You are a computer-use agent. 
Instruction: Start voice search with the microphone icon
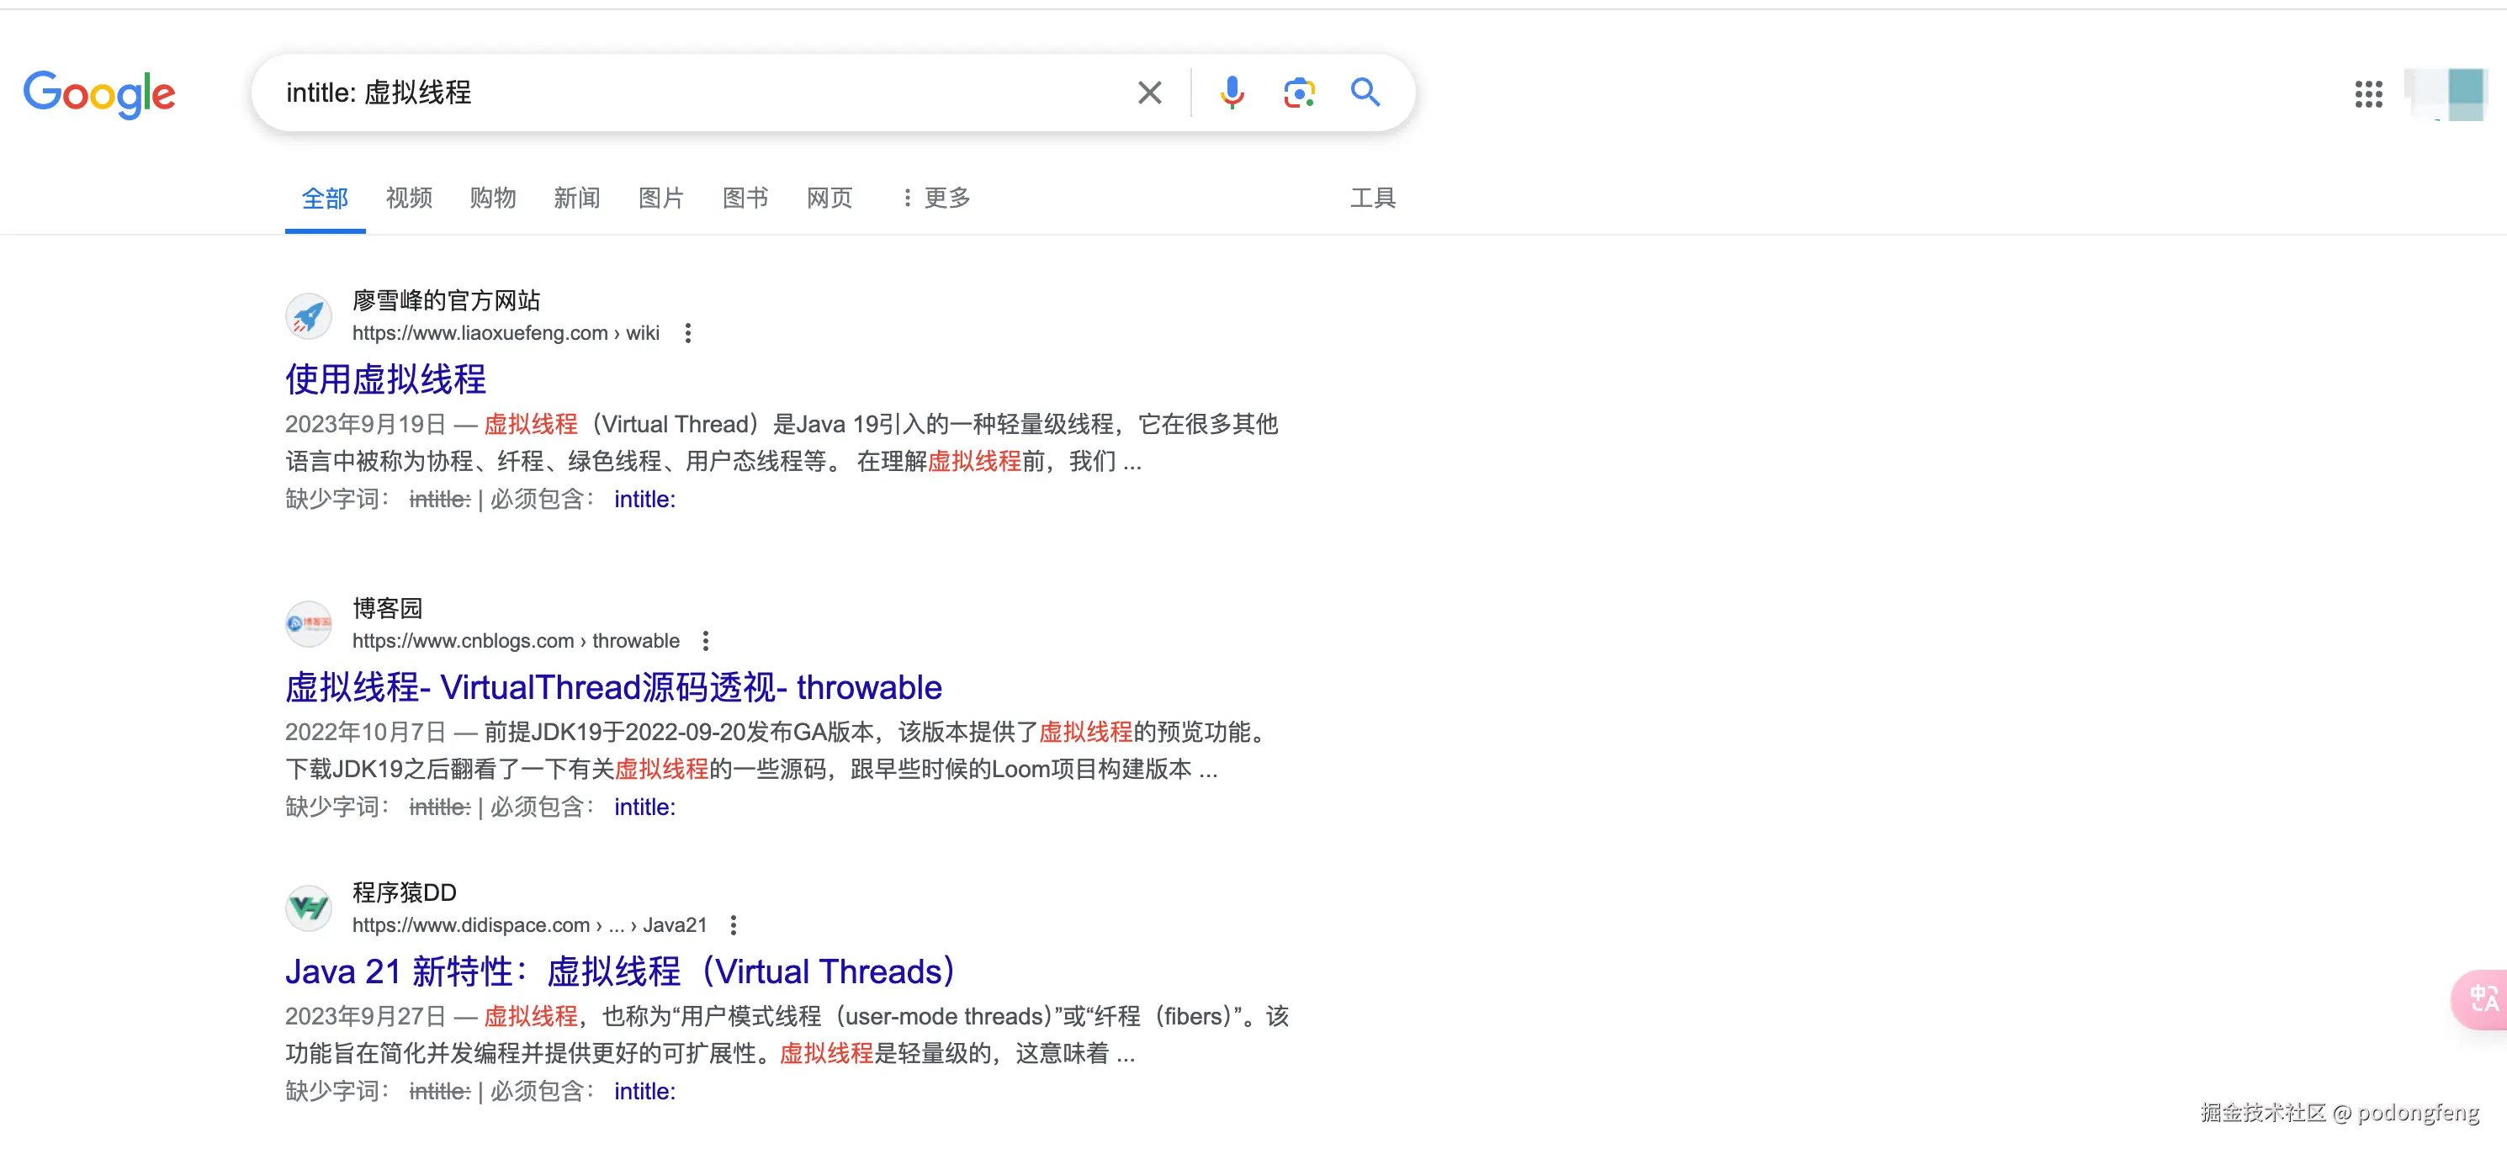[x=1232, y=93]
